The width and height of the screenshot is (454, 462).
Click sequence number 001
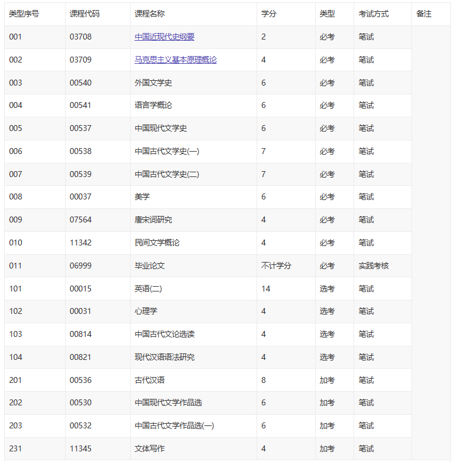click(15, 37)
